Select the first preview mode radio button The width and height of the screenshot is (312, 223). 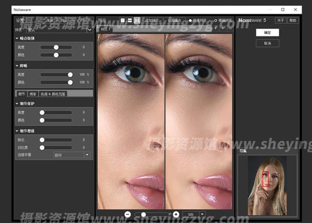point(191,20)
